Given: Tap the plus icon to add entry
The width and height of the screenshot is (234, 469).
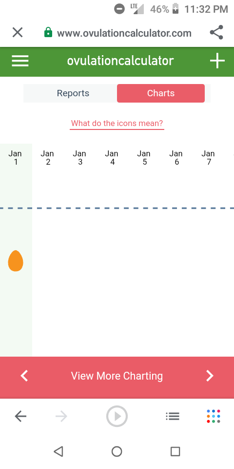Looking at the screenshot, I should (x=217, y=61).
